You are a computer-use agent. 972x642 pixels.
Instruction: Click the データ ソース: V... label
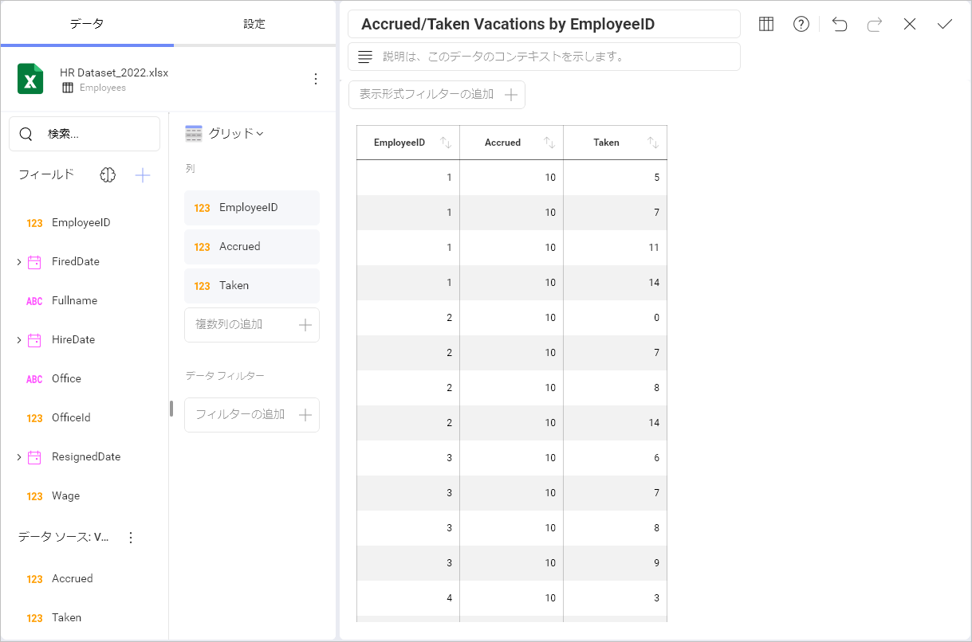pyautogui.click(x=64, y=538)
